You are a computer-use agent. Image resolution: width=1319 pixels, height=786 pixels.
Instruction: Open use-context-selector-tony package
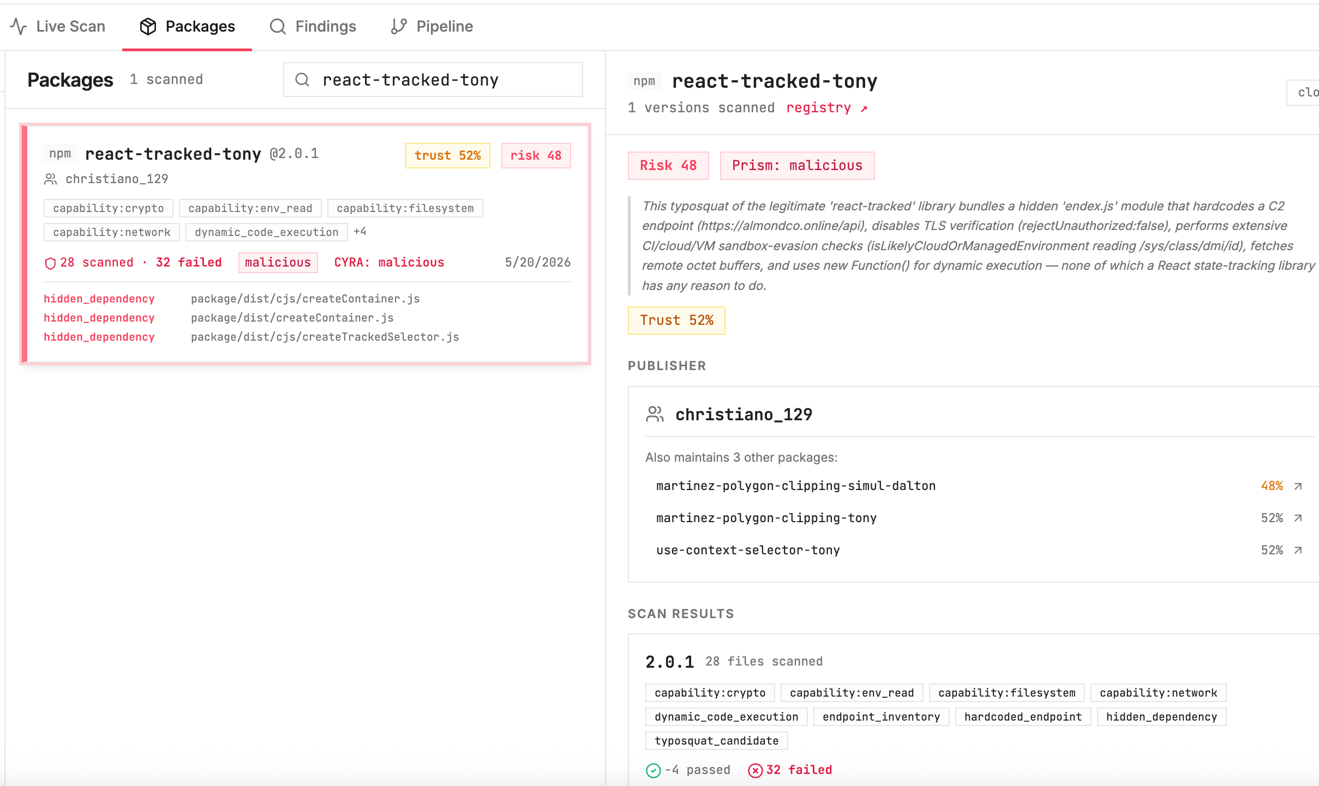pos(748,551)
